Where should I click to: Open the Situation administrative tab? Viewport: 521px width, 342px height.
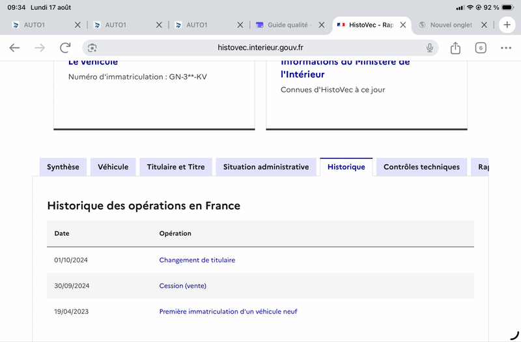coord(266,167)
